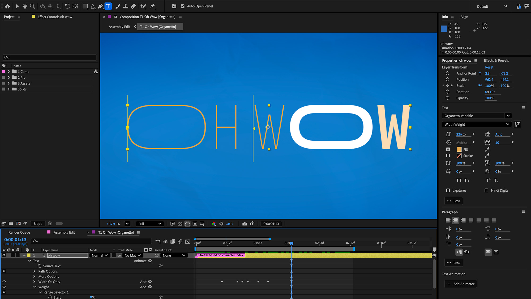Image resolution: width=531 pixels, height=299 pixels.
Task: Apply center text alignment in Paragraph panel
Action: click(456, 220)
